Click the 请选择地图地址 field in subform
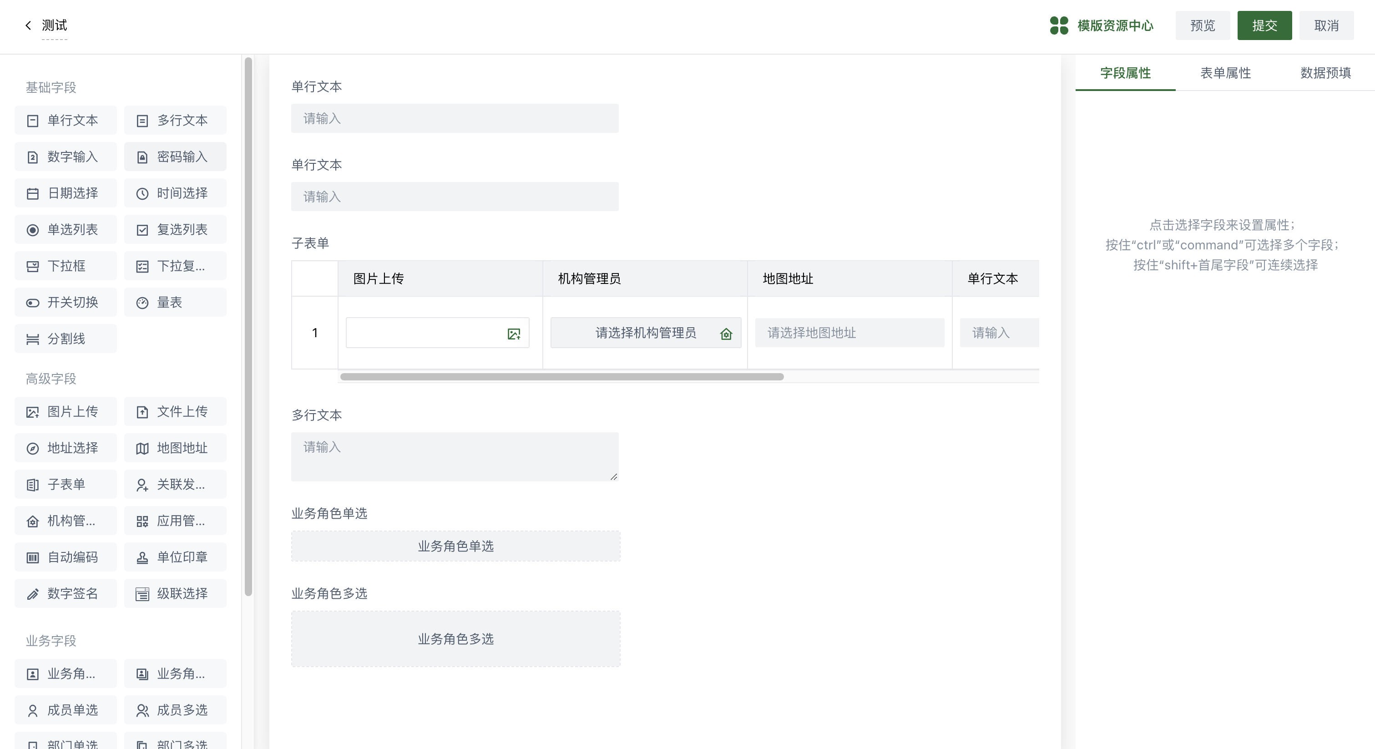The width and height of the screenshot is (1375, 749). click(849, 333)
